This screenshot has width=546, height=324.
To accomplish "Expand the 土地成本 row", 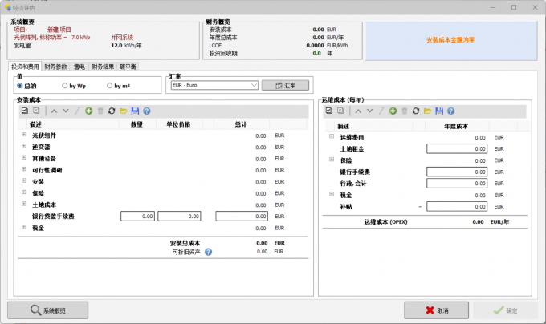I will [23, 204].
